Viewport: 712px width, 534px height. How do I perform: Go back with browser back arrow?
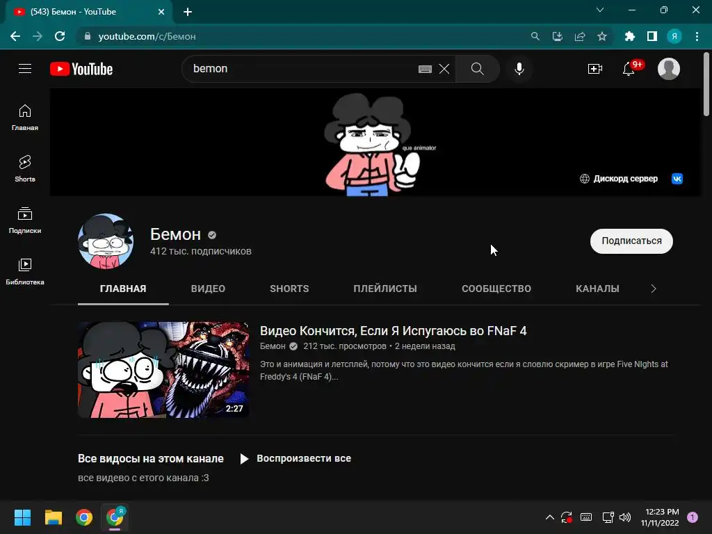pos(15,36)
